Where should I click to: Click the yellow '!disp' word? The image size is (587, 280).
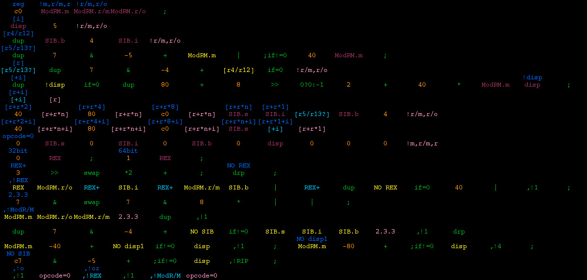click(x=55, y=85)
